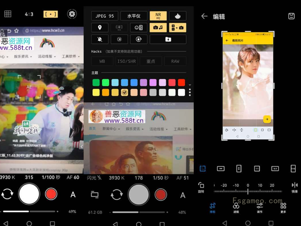The image size is (301, 226).
Task: Toggle 闪光 flash setting
Action: 94,178
